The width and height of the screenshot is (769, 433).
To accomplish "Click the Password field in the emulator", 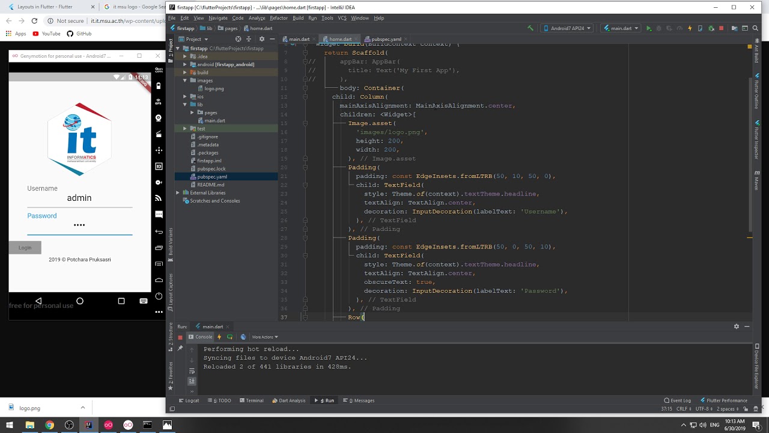I will tap(79, 225).
